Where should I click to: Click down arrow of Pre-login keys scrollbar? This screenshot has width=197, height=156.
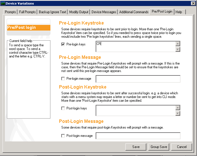point(178,49)
